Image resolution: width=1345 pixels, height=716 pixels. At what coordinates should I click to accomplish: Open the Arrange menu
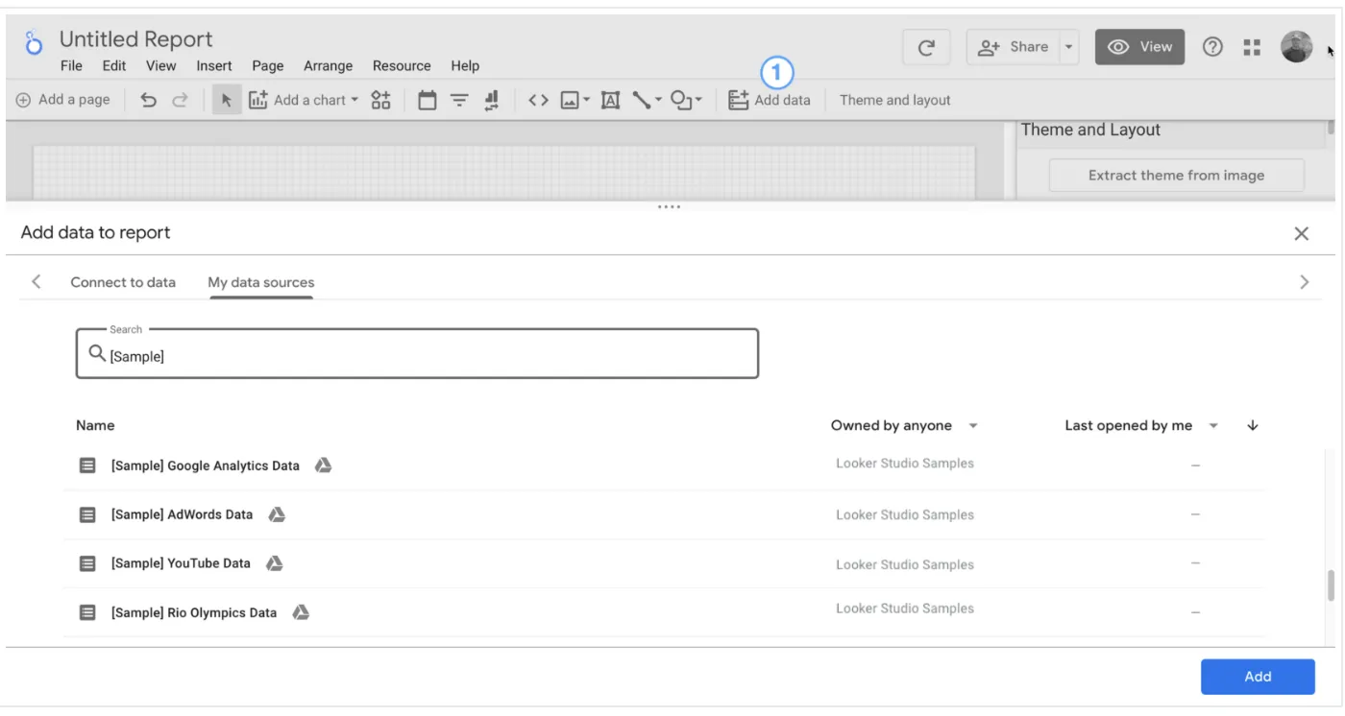[328, 66]
